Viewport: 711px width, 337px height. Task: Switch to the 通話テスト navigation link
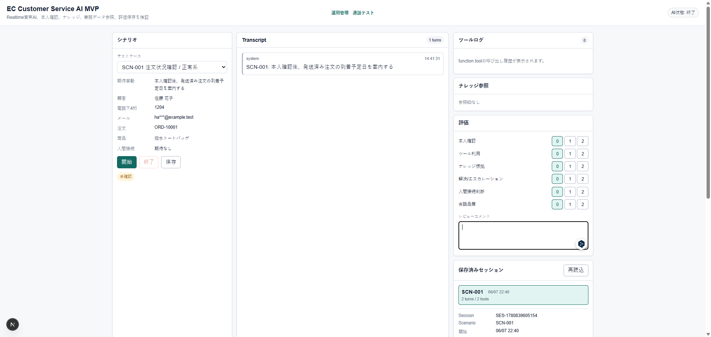pos(363,13)
